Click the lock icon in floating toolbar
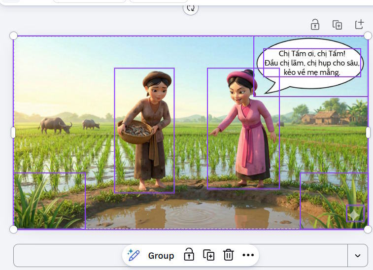The image size is (373, 270). point(189,255)
